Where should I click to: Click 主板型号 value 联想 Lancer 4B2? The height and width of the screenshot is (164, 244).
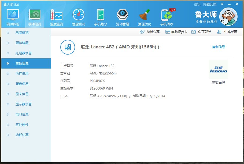[x=102, y=66]
